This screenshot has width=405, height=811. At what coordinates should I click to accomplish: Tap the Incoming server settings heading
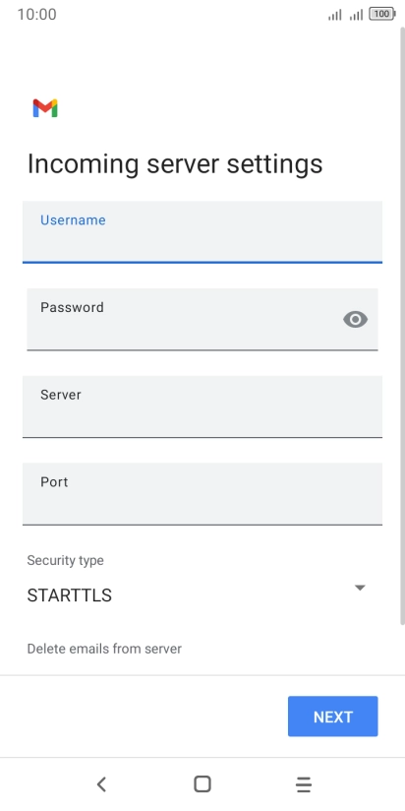(175, 164)
